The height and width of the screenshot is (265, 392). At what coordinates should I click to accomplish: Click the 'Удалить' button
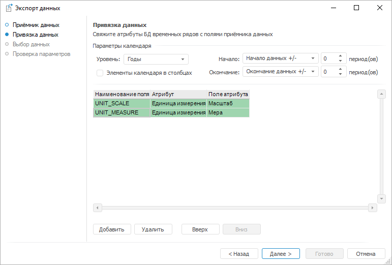(153, 229)
